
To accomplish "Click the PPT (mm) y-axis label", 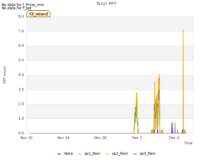I will coord(5,75).
